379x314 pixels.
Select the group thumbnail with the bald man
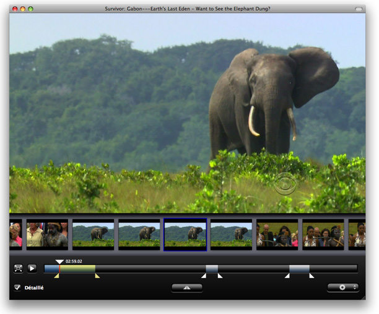277,234
